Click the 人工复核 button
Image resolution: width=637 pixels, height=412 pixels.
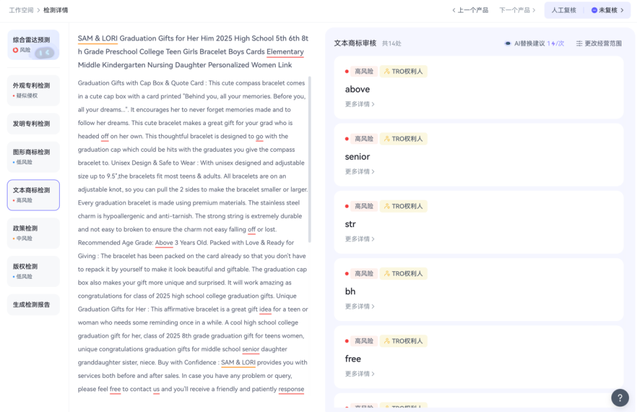coord(564,10)
